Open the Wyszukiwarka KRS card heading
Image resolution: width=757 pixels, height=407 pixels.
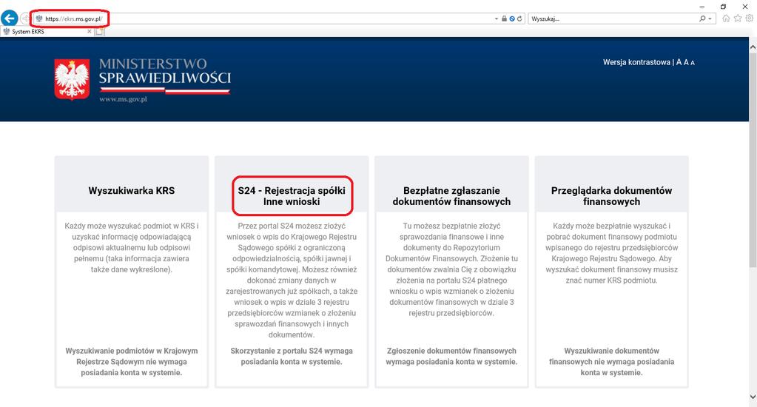pos(131,191)
